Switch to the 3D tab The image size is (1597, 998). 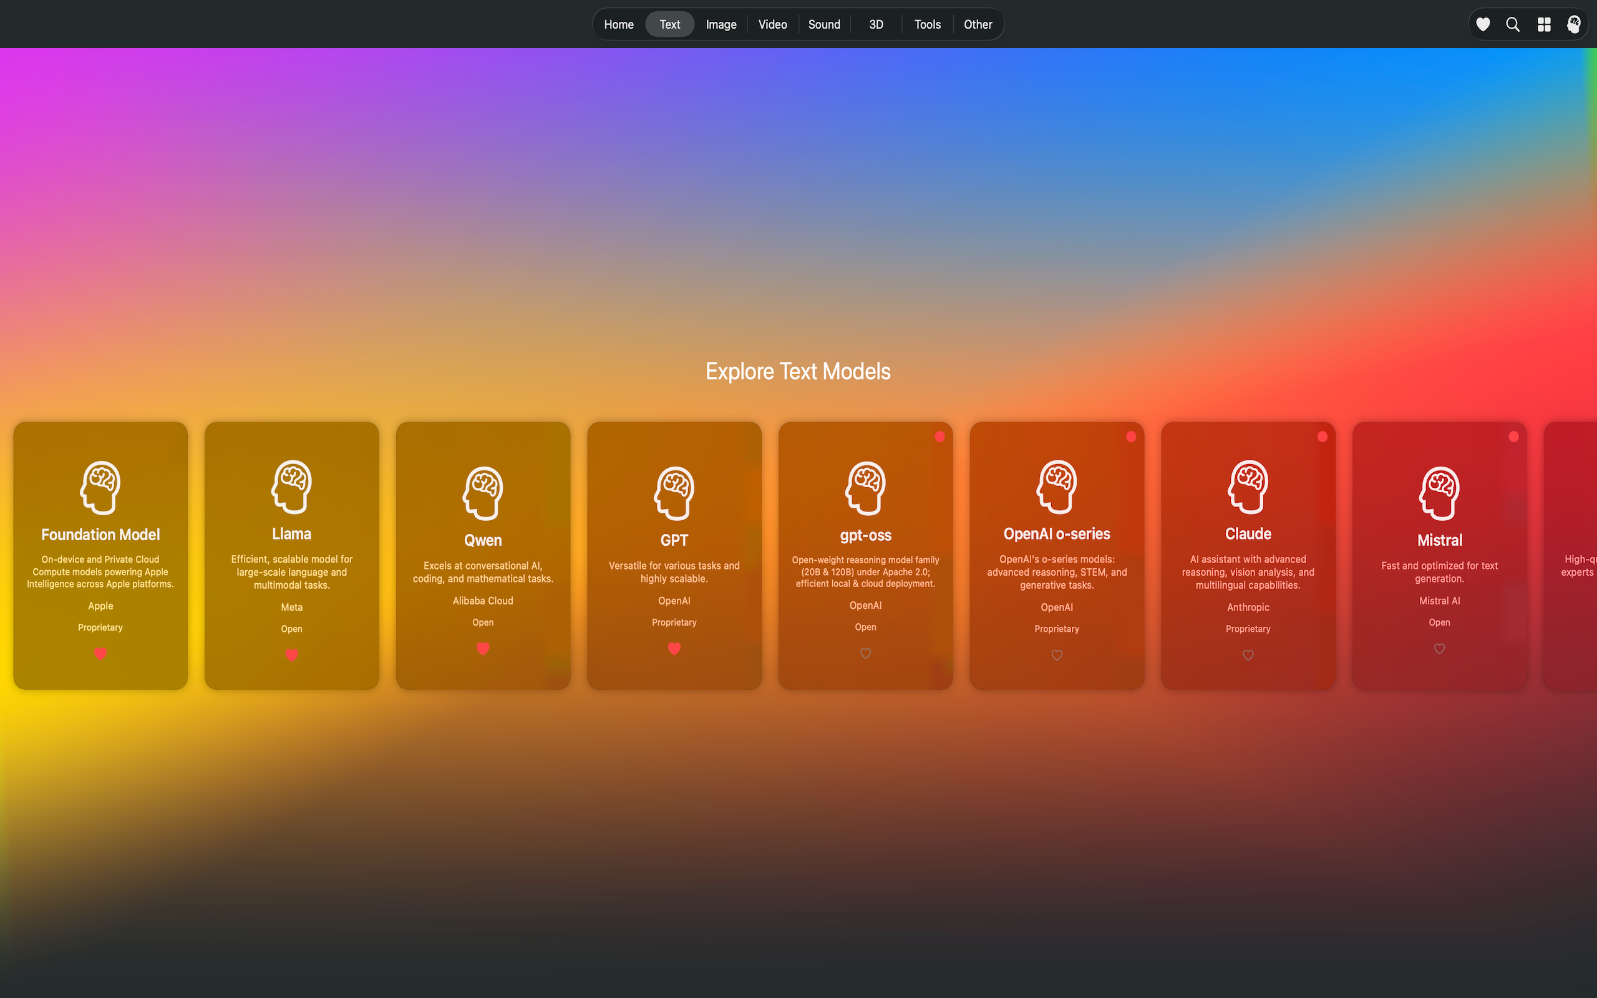(876, 24)
